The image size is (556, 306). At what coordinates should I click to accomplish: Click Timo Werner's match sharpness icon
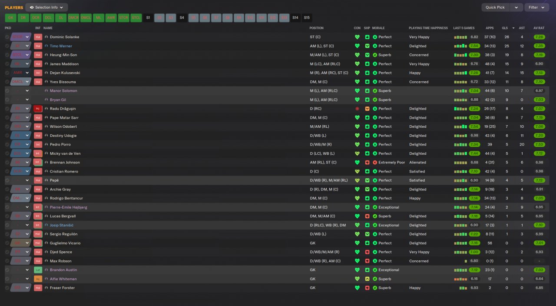[x=367, y=46]
